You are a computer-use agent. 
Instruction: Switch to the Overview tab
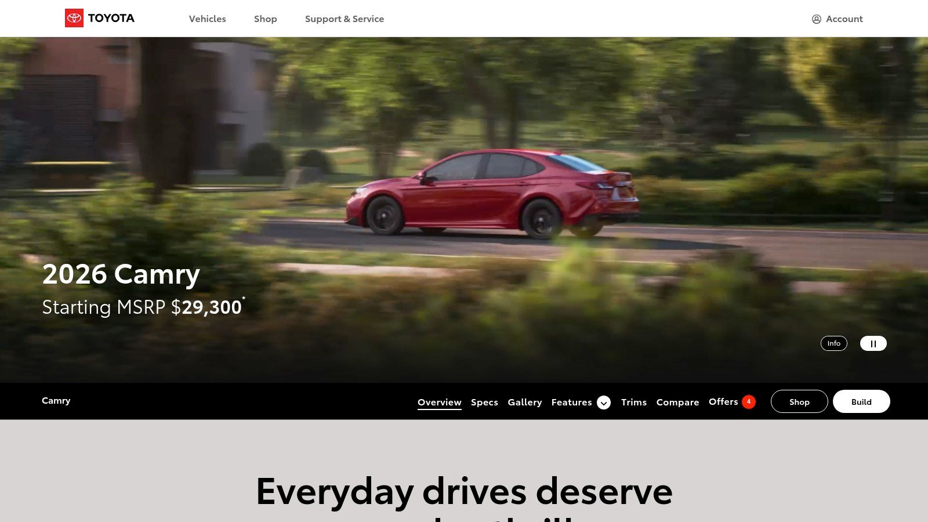[x=439, y=402]
